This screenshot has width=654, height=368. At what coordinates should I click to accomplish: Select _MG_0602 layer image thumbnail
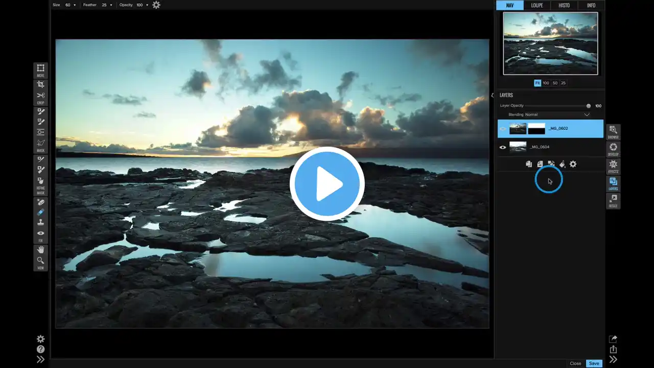click(518, 129)
